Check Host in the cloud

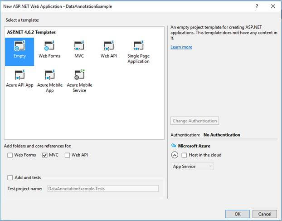click(184, 155)
